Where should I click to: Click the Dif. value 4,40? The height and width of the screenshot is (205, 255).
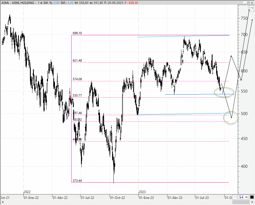click(x=70, y=3)
